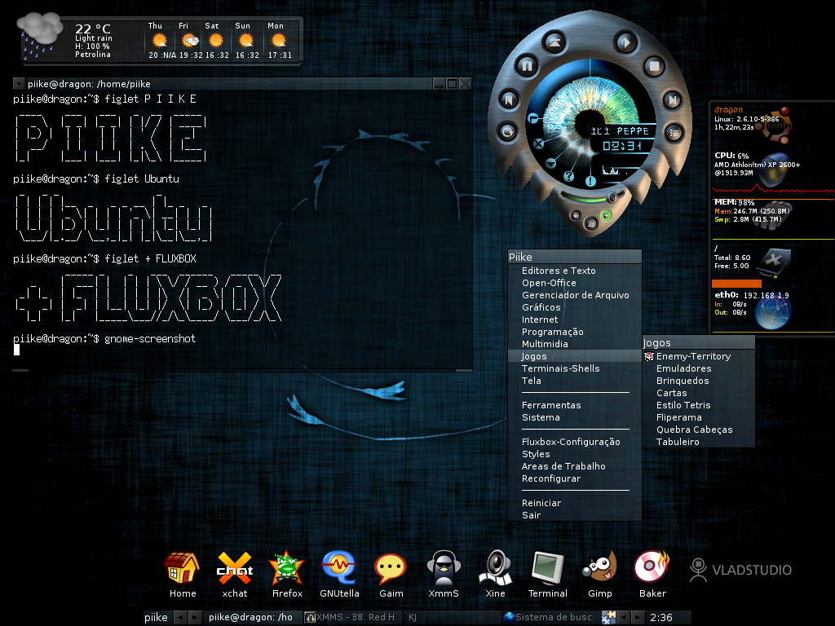Open Fliperama in the Jogos submenu
Screen dimensions: 835x626
point(699,417)
